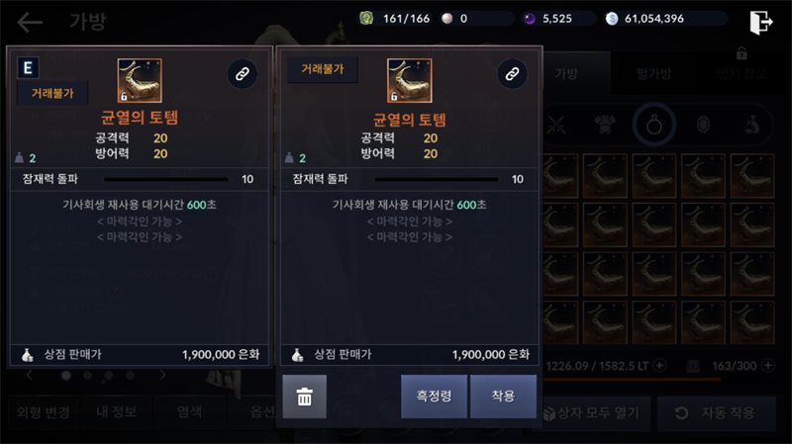Select the crystal gem filter icon
Viewport: 792px width, 444px height.
click(x=704, y=125)
